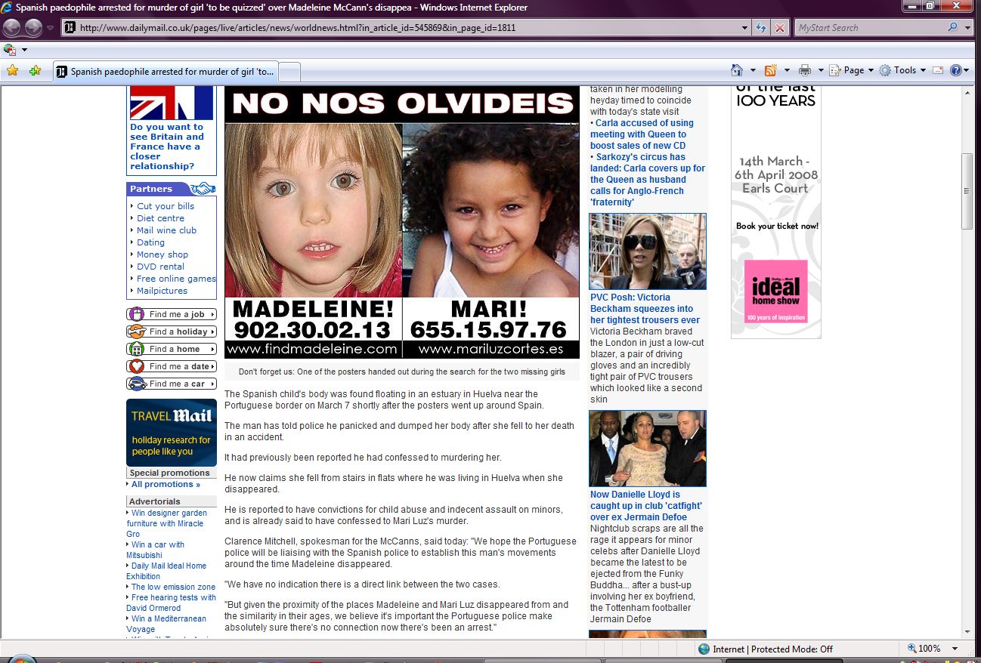Click the Refresh button beside address bar
This screenshot has width=981, height=663.
(x=761, y=28)
